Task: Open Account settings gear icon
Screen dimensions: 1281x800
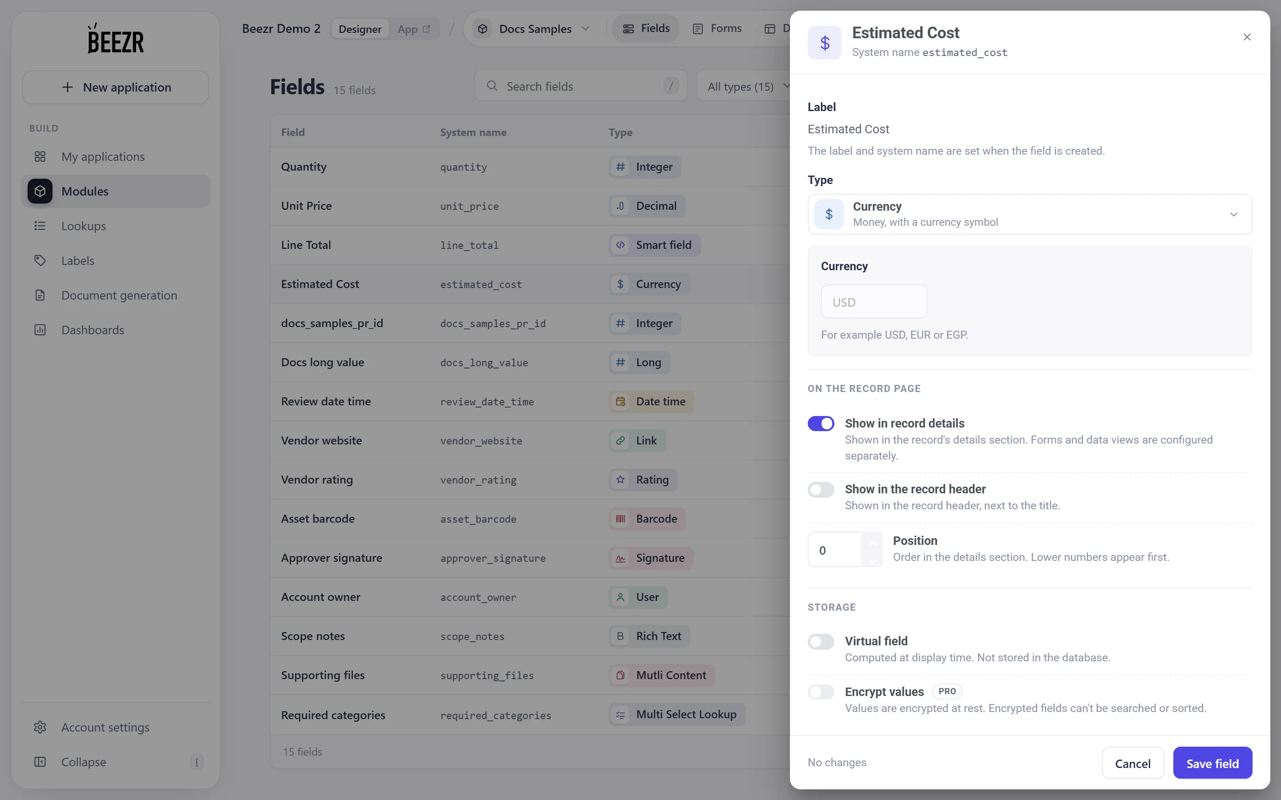Action: pos(40,727)
